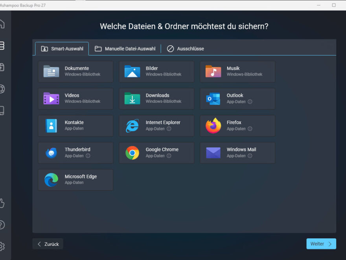Viewport: 346px width, 260px height.
Task: Click the Zurück button
Action: 48,244
